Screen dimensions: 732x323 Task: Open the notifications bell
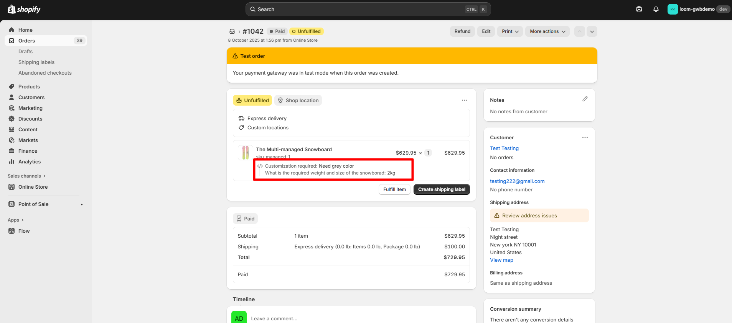point(656,9)
